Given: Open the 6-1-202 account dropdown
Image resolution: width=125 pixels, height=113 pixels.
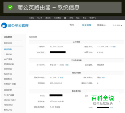Looking at the screenshot, I should (117, 25).
